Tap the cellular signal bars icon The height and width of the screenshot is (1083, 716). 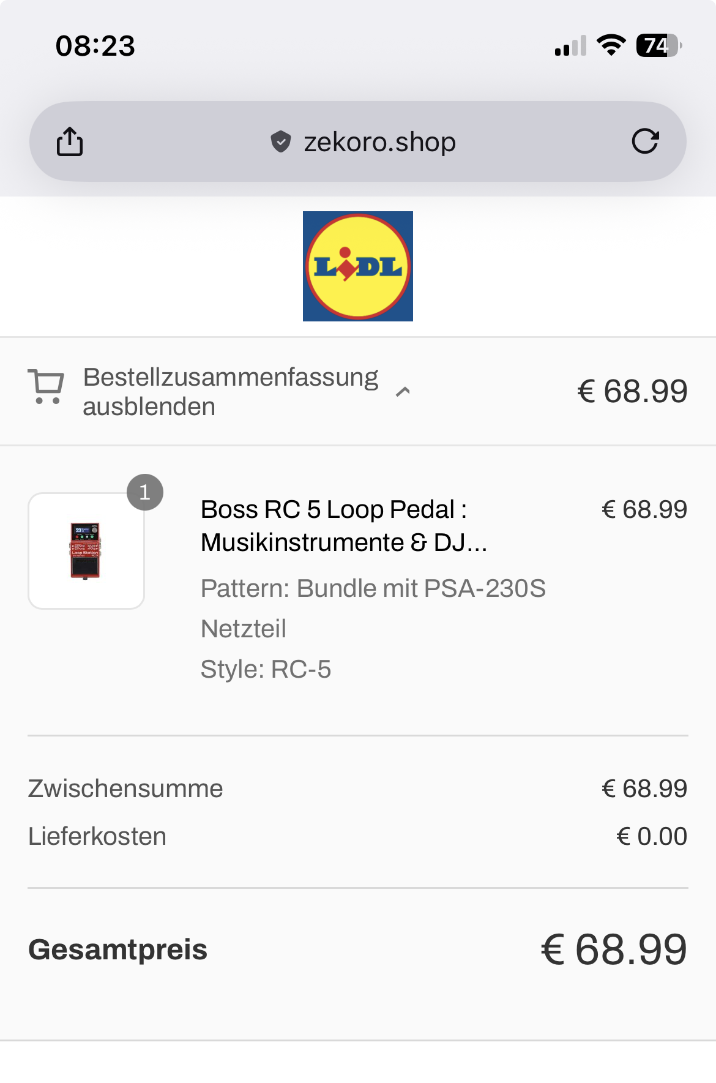[570, 47]
